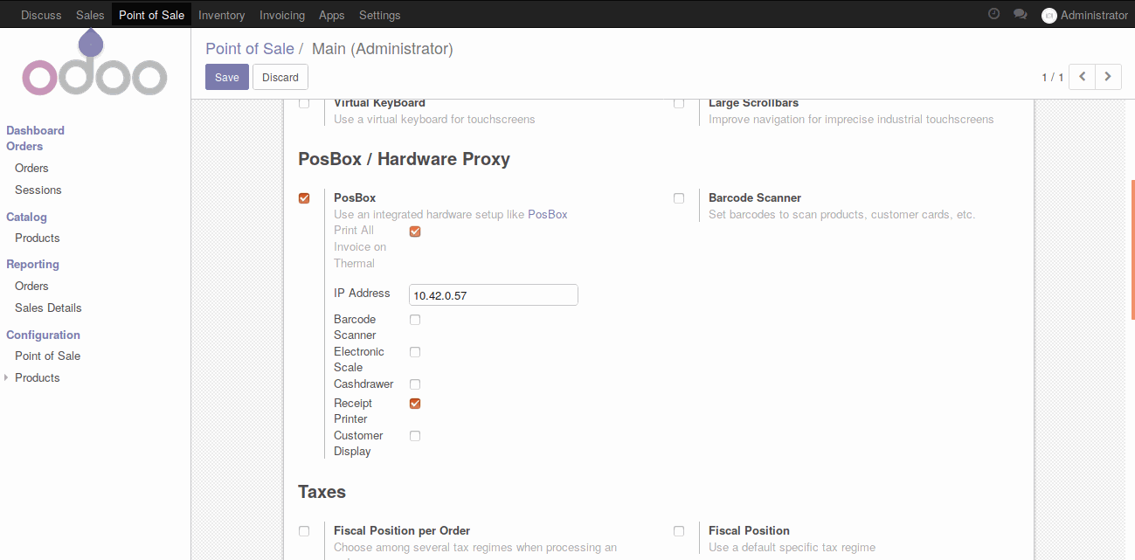Click the Administrator user avatar
1135x560 pixels.
tap(1049, 16)
